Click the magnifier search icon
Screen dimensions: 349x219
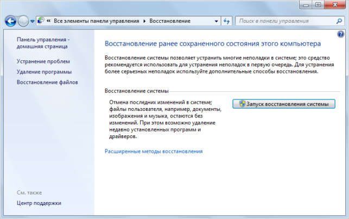pos(339,21)
